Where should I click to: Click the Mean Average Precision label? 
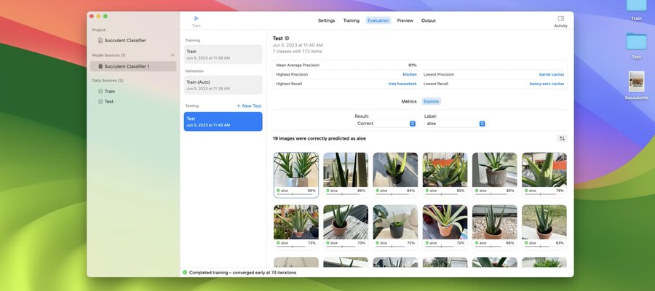click(298, 65)
